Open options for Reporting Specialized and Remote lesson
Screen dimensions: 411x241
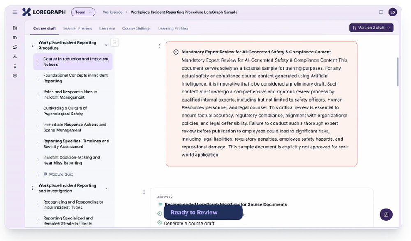[39, 221]
